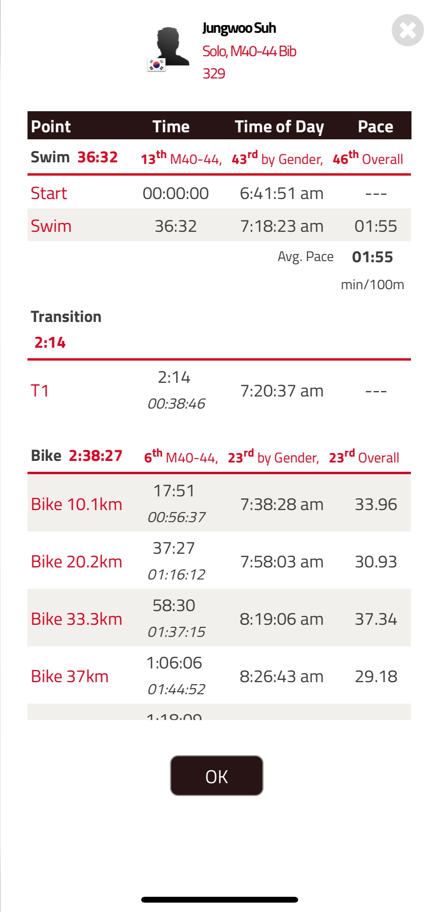Tap the Pace column header
Viewport: 439px width, 912px height.
375,126
